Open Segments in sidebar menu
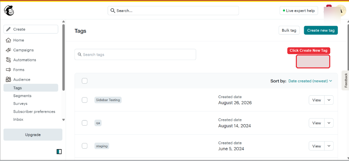349x161 pixels. pos(22,96)
